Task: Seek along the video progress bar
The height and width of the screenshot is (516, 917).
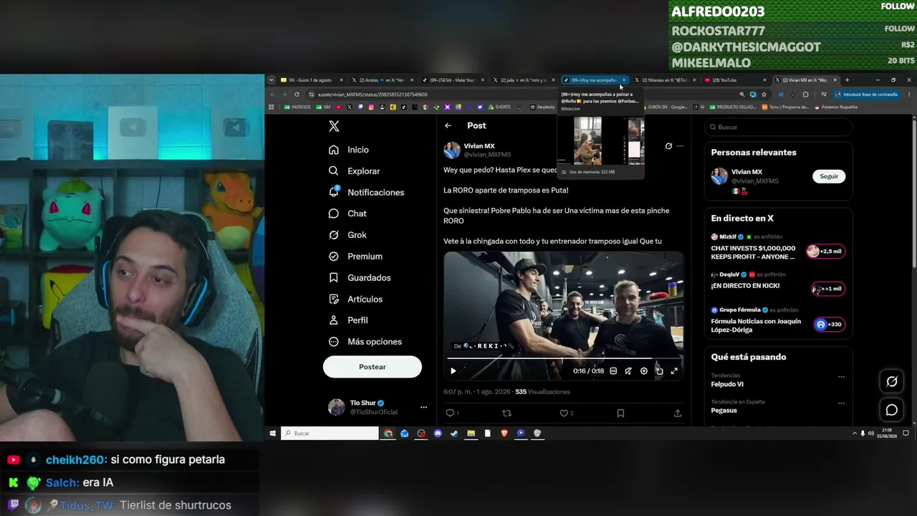Action: click(563, 358)
